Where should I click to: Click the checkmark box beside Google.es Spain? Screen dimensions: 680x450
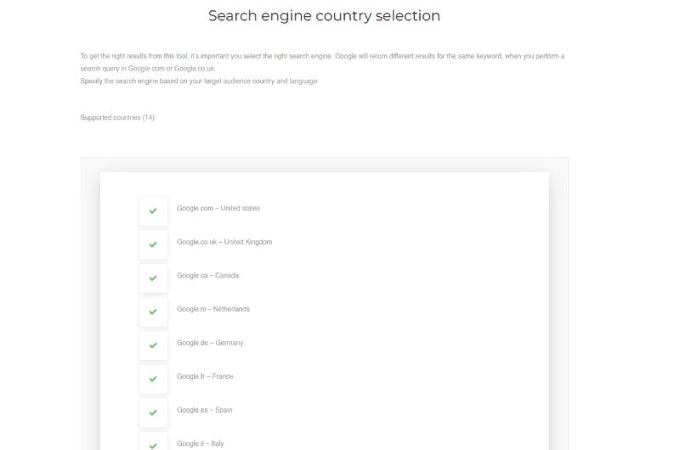click(153, 413)
